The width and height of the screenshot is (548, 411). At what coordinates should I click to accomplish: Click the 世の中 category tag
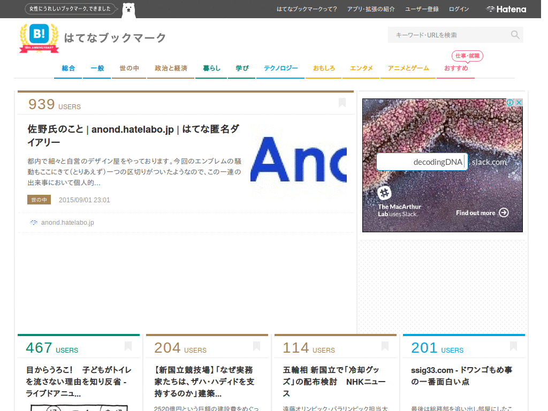tap(39, 200)
